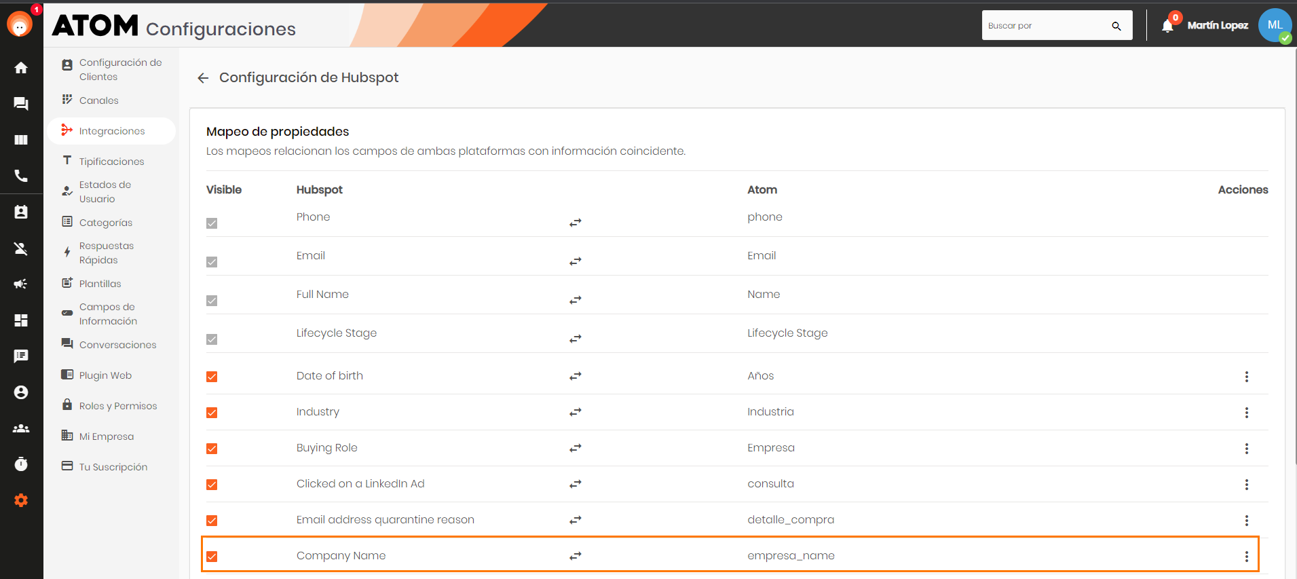The image size is (1297, 579).
Task: Uncheck Visible for Email address quarantine reason
Action: pyautogui.click(x=212, y=521)
